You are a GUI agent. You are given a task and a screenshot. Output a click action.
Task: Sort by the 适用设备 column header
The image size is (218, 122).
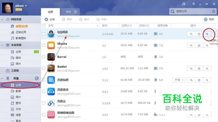(162, 26)
